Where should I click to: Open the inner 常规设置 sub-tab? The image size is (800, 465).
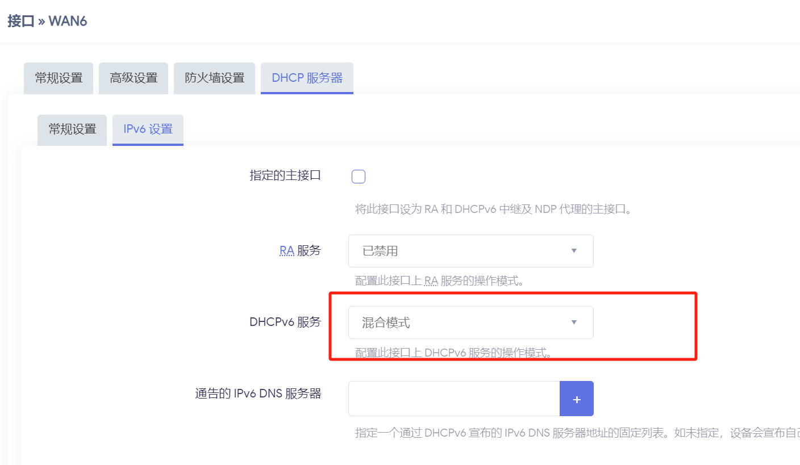(x=72, y=129)
